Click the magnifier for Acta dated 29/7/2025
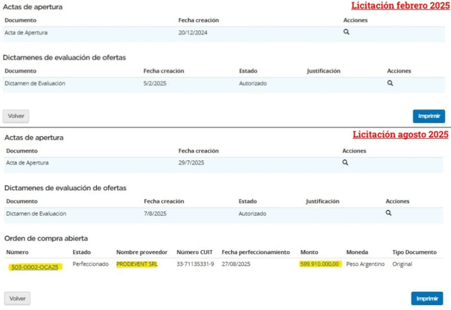This screenshot has height=310, width=451. click(x=345, y=162)
